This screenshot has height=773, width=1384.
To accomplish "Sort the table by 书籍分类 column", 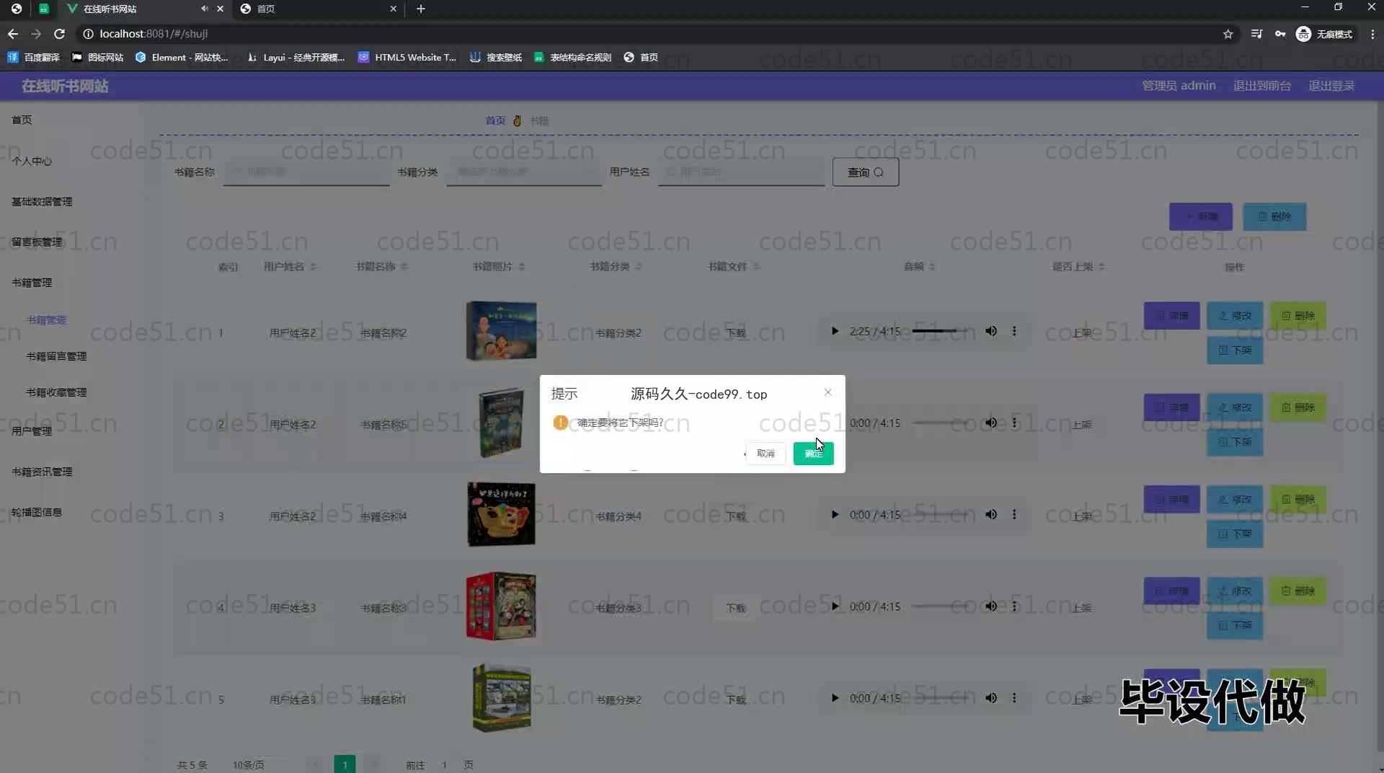I will point(639,267).
